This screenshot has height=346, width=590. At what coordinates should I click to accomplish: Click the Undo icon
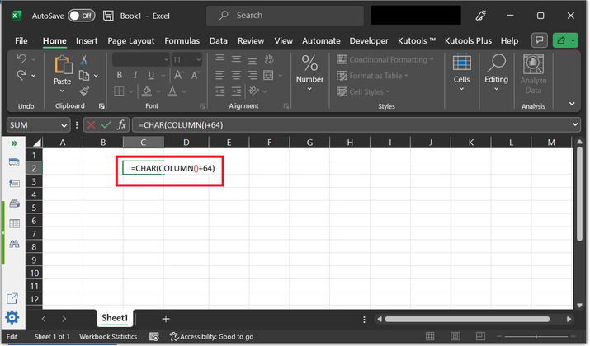pos(21,59)
